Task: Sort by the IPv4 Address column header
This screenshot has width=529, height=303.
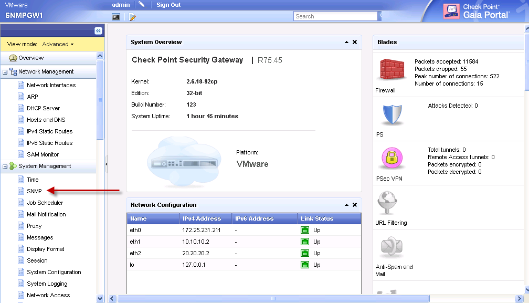Action: point(206,218)
